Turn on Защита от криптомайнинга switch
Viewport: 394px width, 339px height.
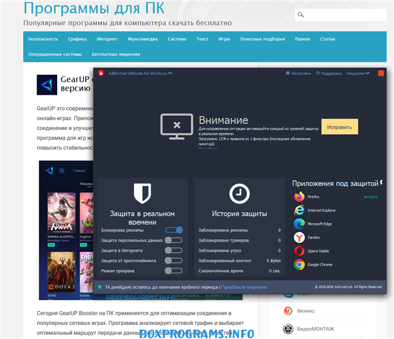174,261
